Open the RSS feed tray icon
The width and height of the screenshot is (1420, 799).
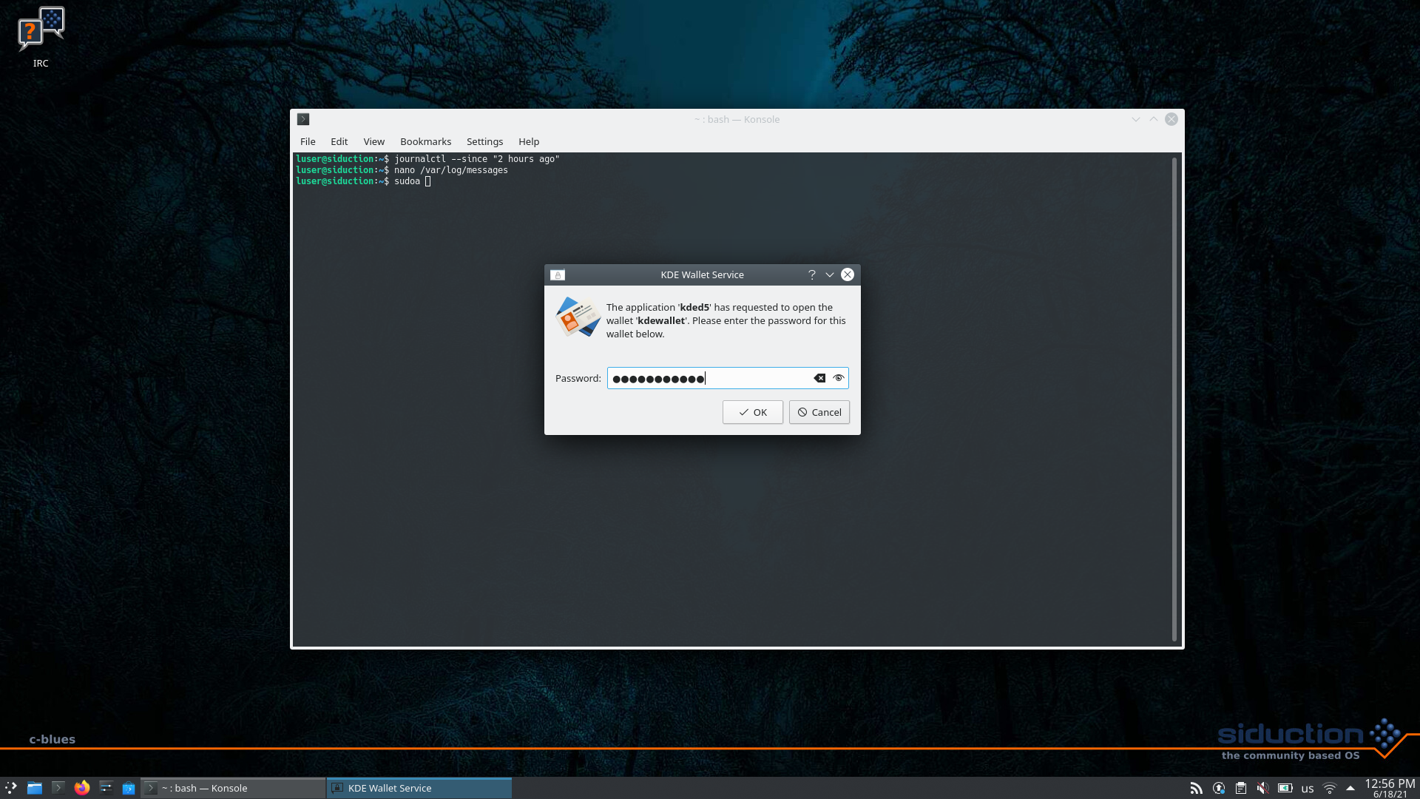1196,789
